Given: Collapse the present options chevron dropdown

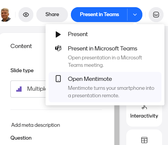Looking at the screenshot, I should coord(135,15).
